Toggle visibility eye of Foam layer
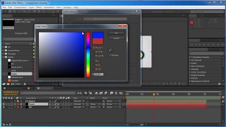Image resolution: width=226 pixels, height=127 pixels. 4,104
